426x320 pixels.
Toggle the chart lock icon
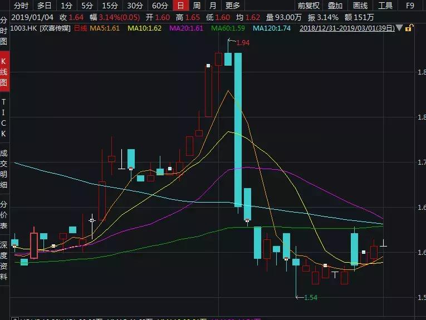(x=409, y=28)
